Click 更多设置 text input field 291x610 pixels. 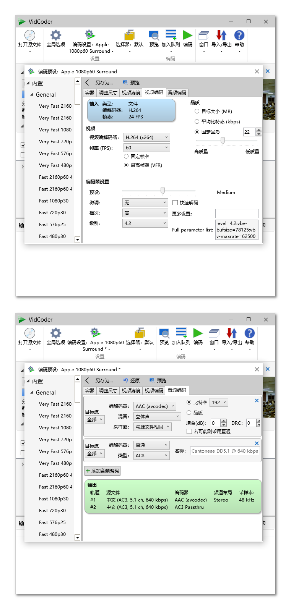tap(237, 214)
